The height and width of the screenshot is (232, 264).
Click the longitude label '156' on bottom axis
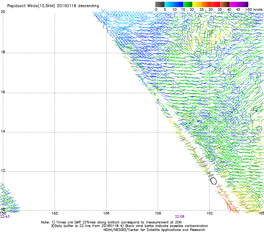(x=106, y=213)
